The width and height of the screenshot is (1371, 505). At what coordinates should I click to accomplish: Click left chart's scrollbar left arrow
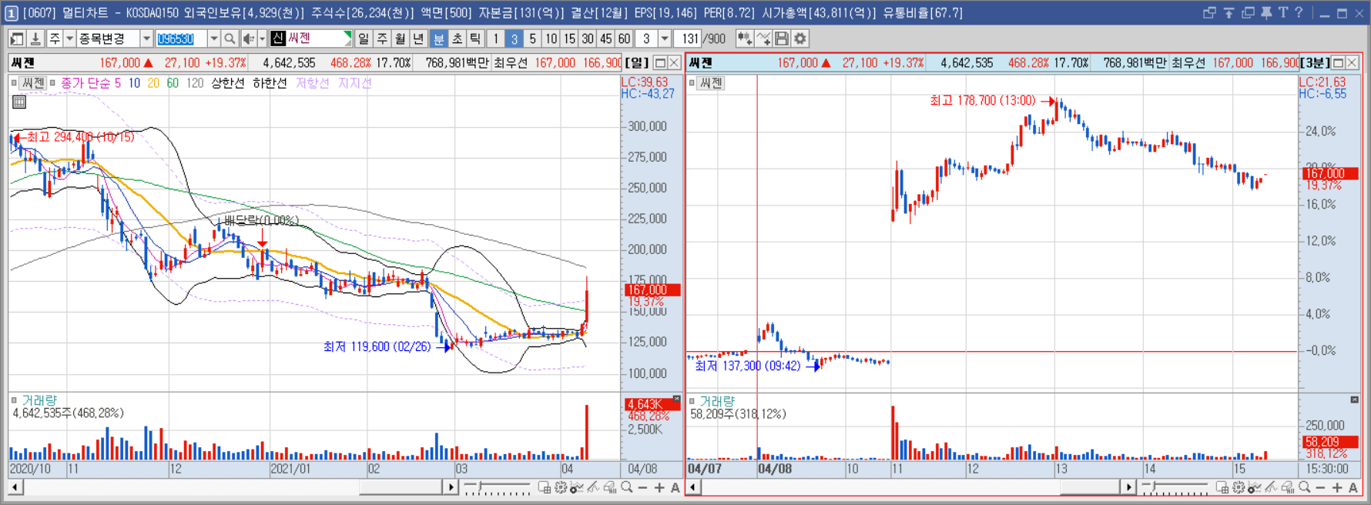tap(15, 487)
